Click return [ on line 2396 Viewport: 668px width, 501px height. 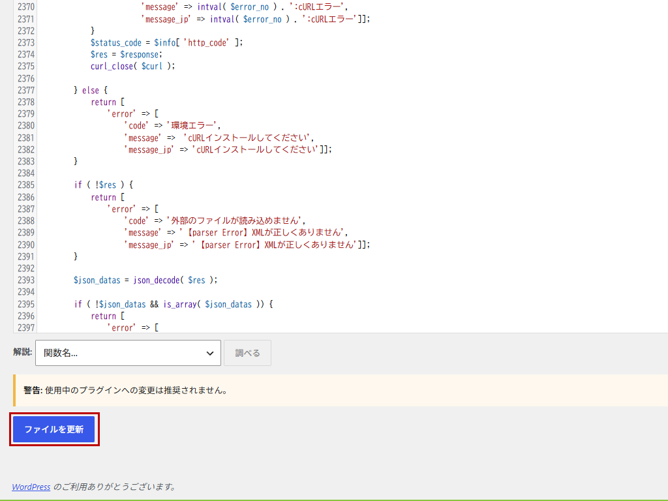[x=108, y=316]
